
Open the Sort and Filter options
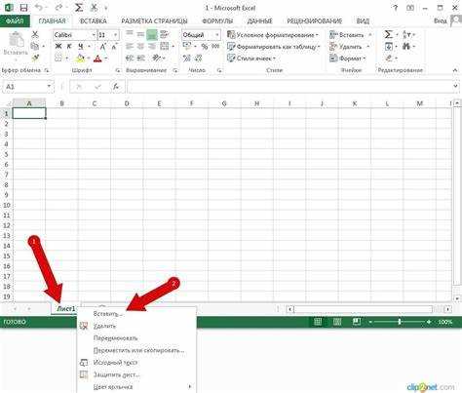406,34
